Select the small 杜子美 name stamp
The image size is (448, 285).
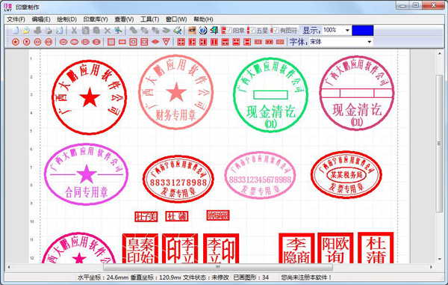pos(146,217)
